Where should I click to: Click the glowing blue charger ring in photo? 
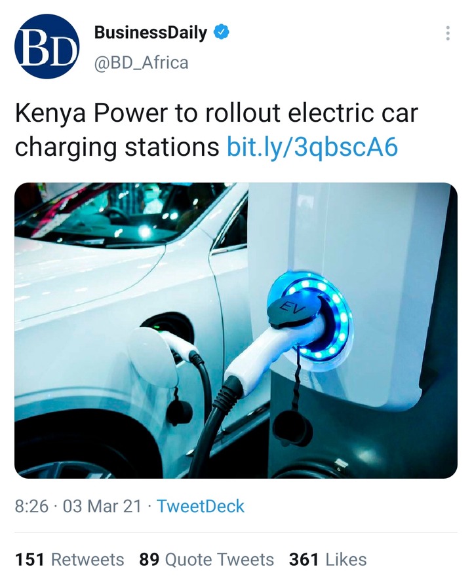tap(310, 320)
